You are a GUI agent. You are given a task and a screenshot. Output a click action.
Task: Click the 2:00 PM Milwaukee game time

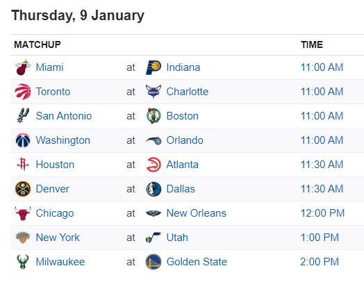coord(320,262)
